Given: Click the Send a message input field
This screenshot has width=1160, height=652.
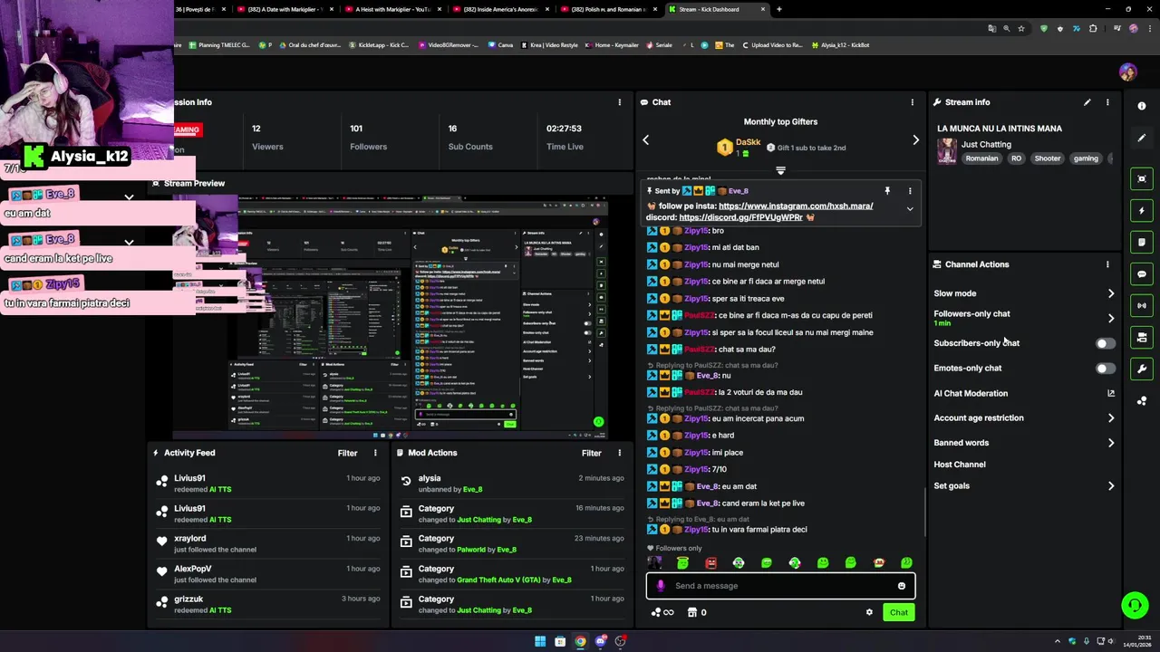Looking at the screenshot, I should 780,586.
